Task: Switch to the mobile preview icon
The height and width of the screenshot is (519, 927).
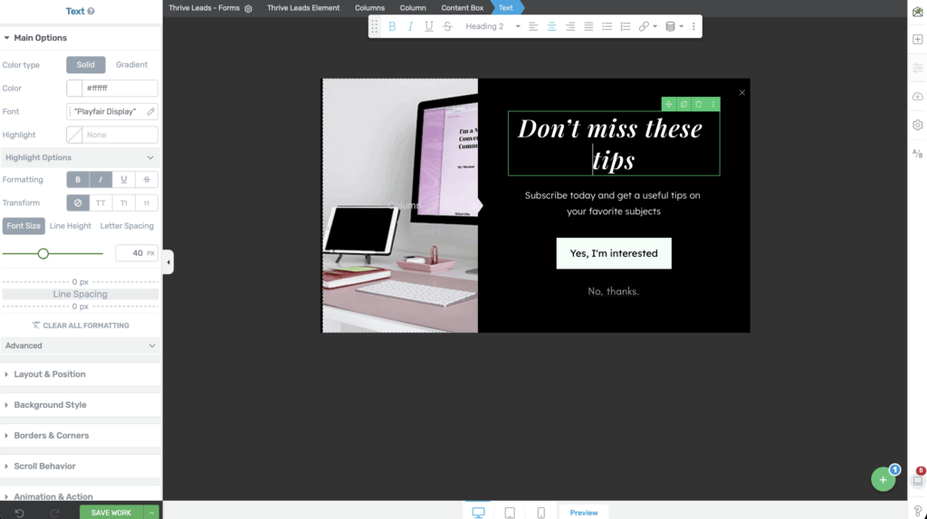Action: pyautogui.click(x=541, y=513)
